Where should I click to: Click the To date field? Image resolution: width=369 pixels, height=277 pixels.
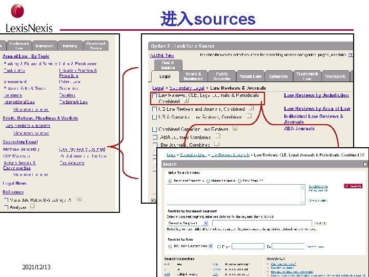288,246
